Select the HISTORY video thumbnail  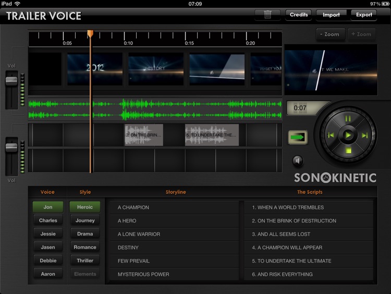[x=156, y=69]
